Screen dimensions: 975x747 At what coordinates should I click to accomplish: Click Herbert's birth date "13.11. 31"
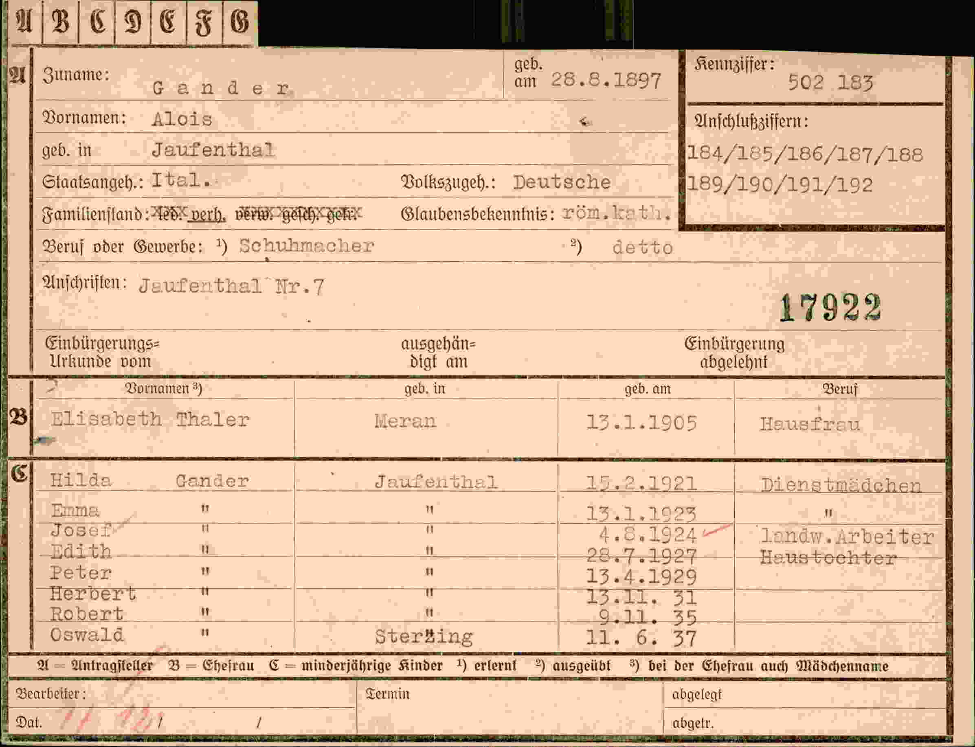[641, 597]
